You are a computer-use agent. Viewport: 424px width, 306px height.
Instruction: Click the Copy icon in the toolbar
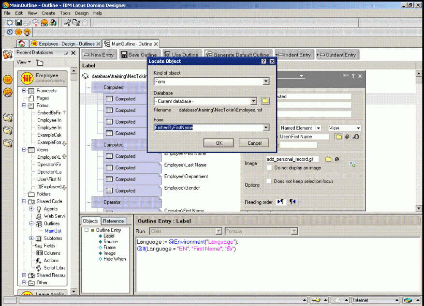(x=76, y=23)
